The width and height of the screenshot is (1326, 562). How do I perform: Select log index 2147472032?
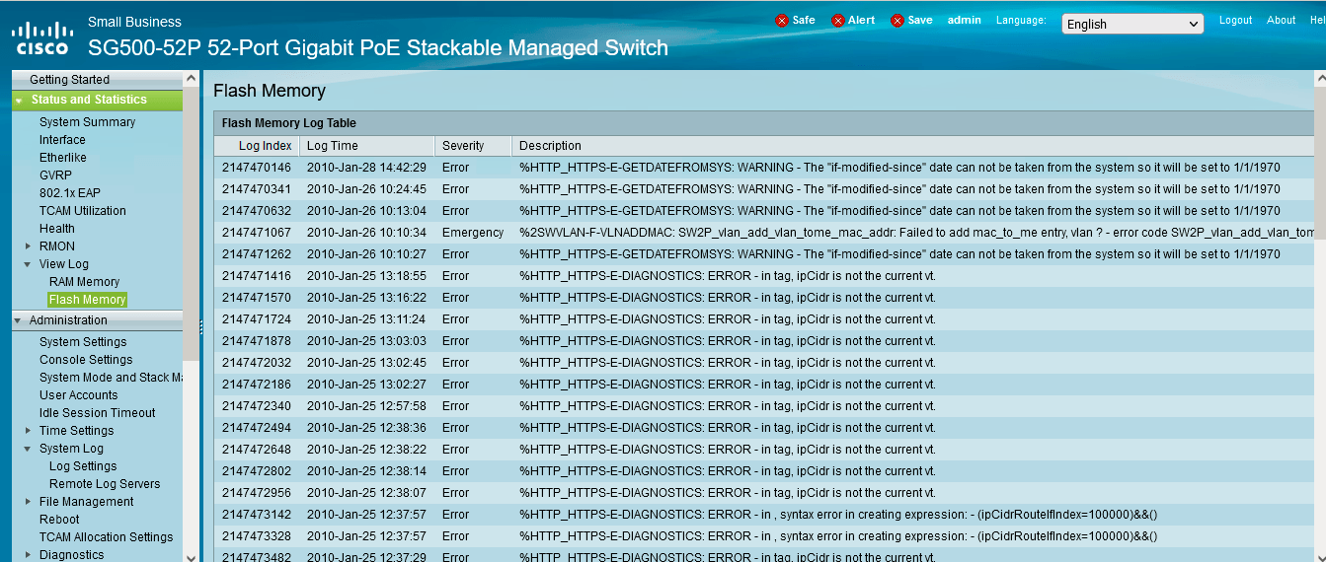(257, 363)
